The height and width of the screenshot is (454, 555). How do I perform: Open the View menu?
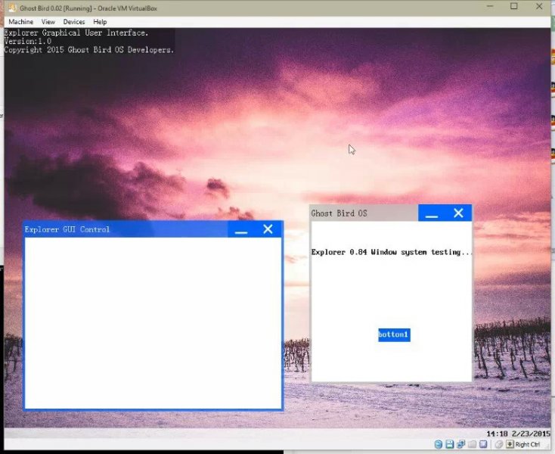48,22
